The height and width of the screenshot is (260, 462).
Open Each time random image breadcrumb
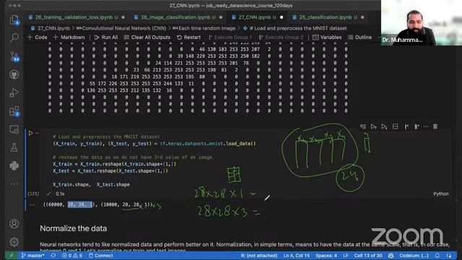pos(204,28)
